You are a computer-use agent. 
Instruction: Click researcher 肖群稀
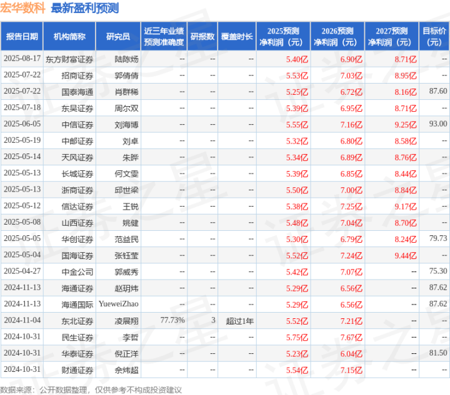pos(126,92)
